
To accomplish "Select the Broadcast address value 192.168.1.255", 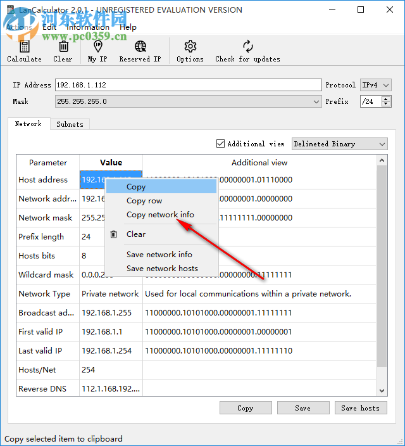I will (x=111, y=313).
